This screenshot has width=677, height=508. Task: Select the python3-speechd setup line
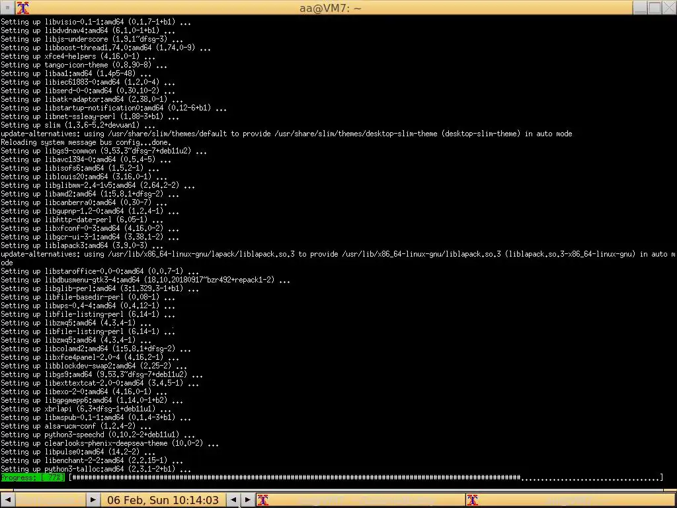click(98, 435)
